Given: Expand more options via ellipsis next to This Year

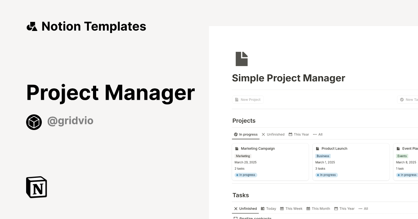Looking at the screenshot, I should click(314, 134).
